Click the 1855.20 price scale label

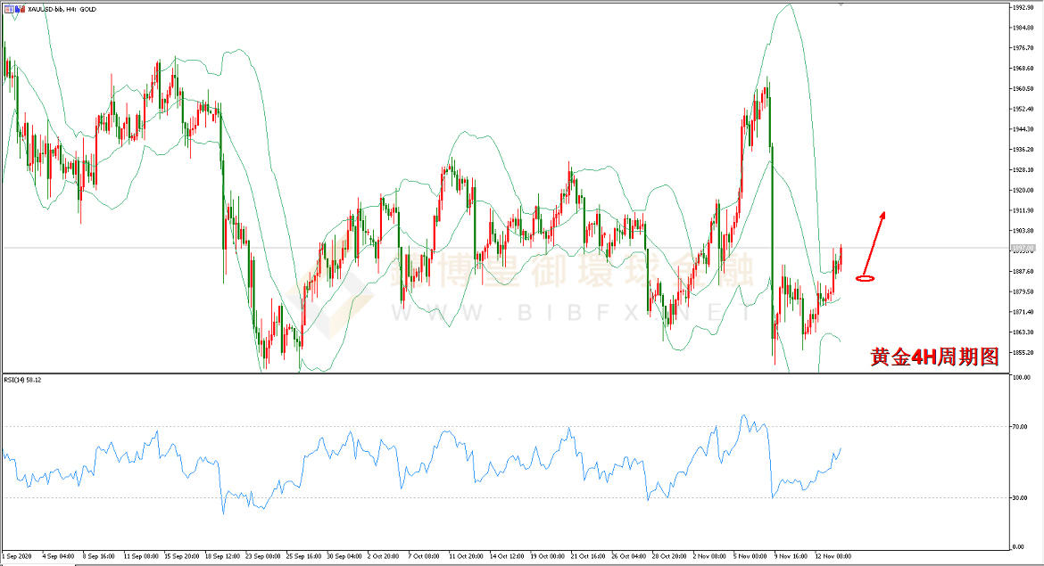point(1023,352)
